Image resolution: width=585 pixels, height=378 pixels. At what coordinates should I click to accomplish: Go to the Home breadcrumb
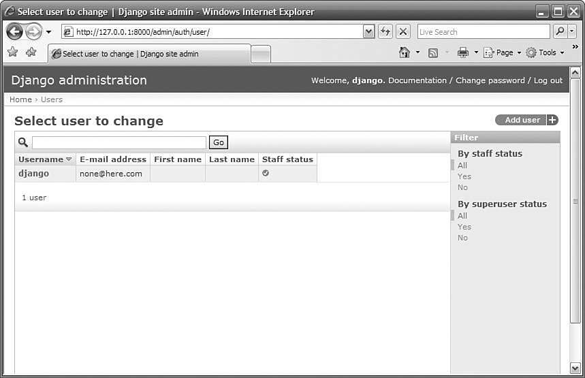pos(20,99)
